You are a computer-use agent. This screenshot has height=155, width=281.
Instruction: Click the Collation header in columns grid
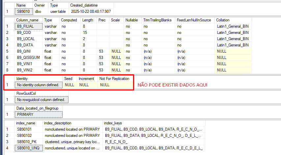[233, 20]
